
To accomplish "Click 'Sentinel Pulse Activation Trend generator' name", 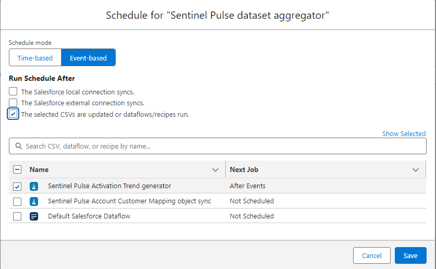I will click(x=110, y=186).
